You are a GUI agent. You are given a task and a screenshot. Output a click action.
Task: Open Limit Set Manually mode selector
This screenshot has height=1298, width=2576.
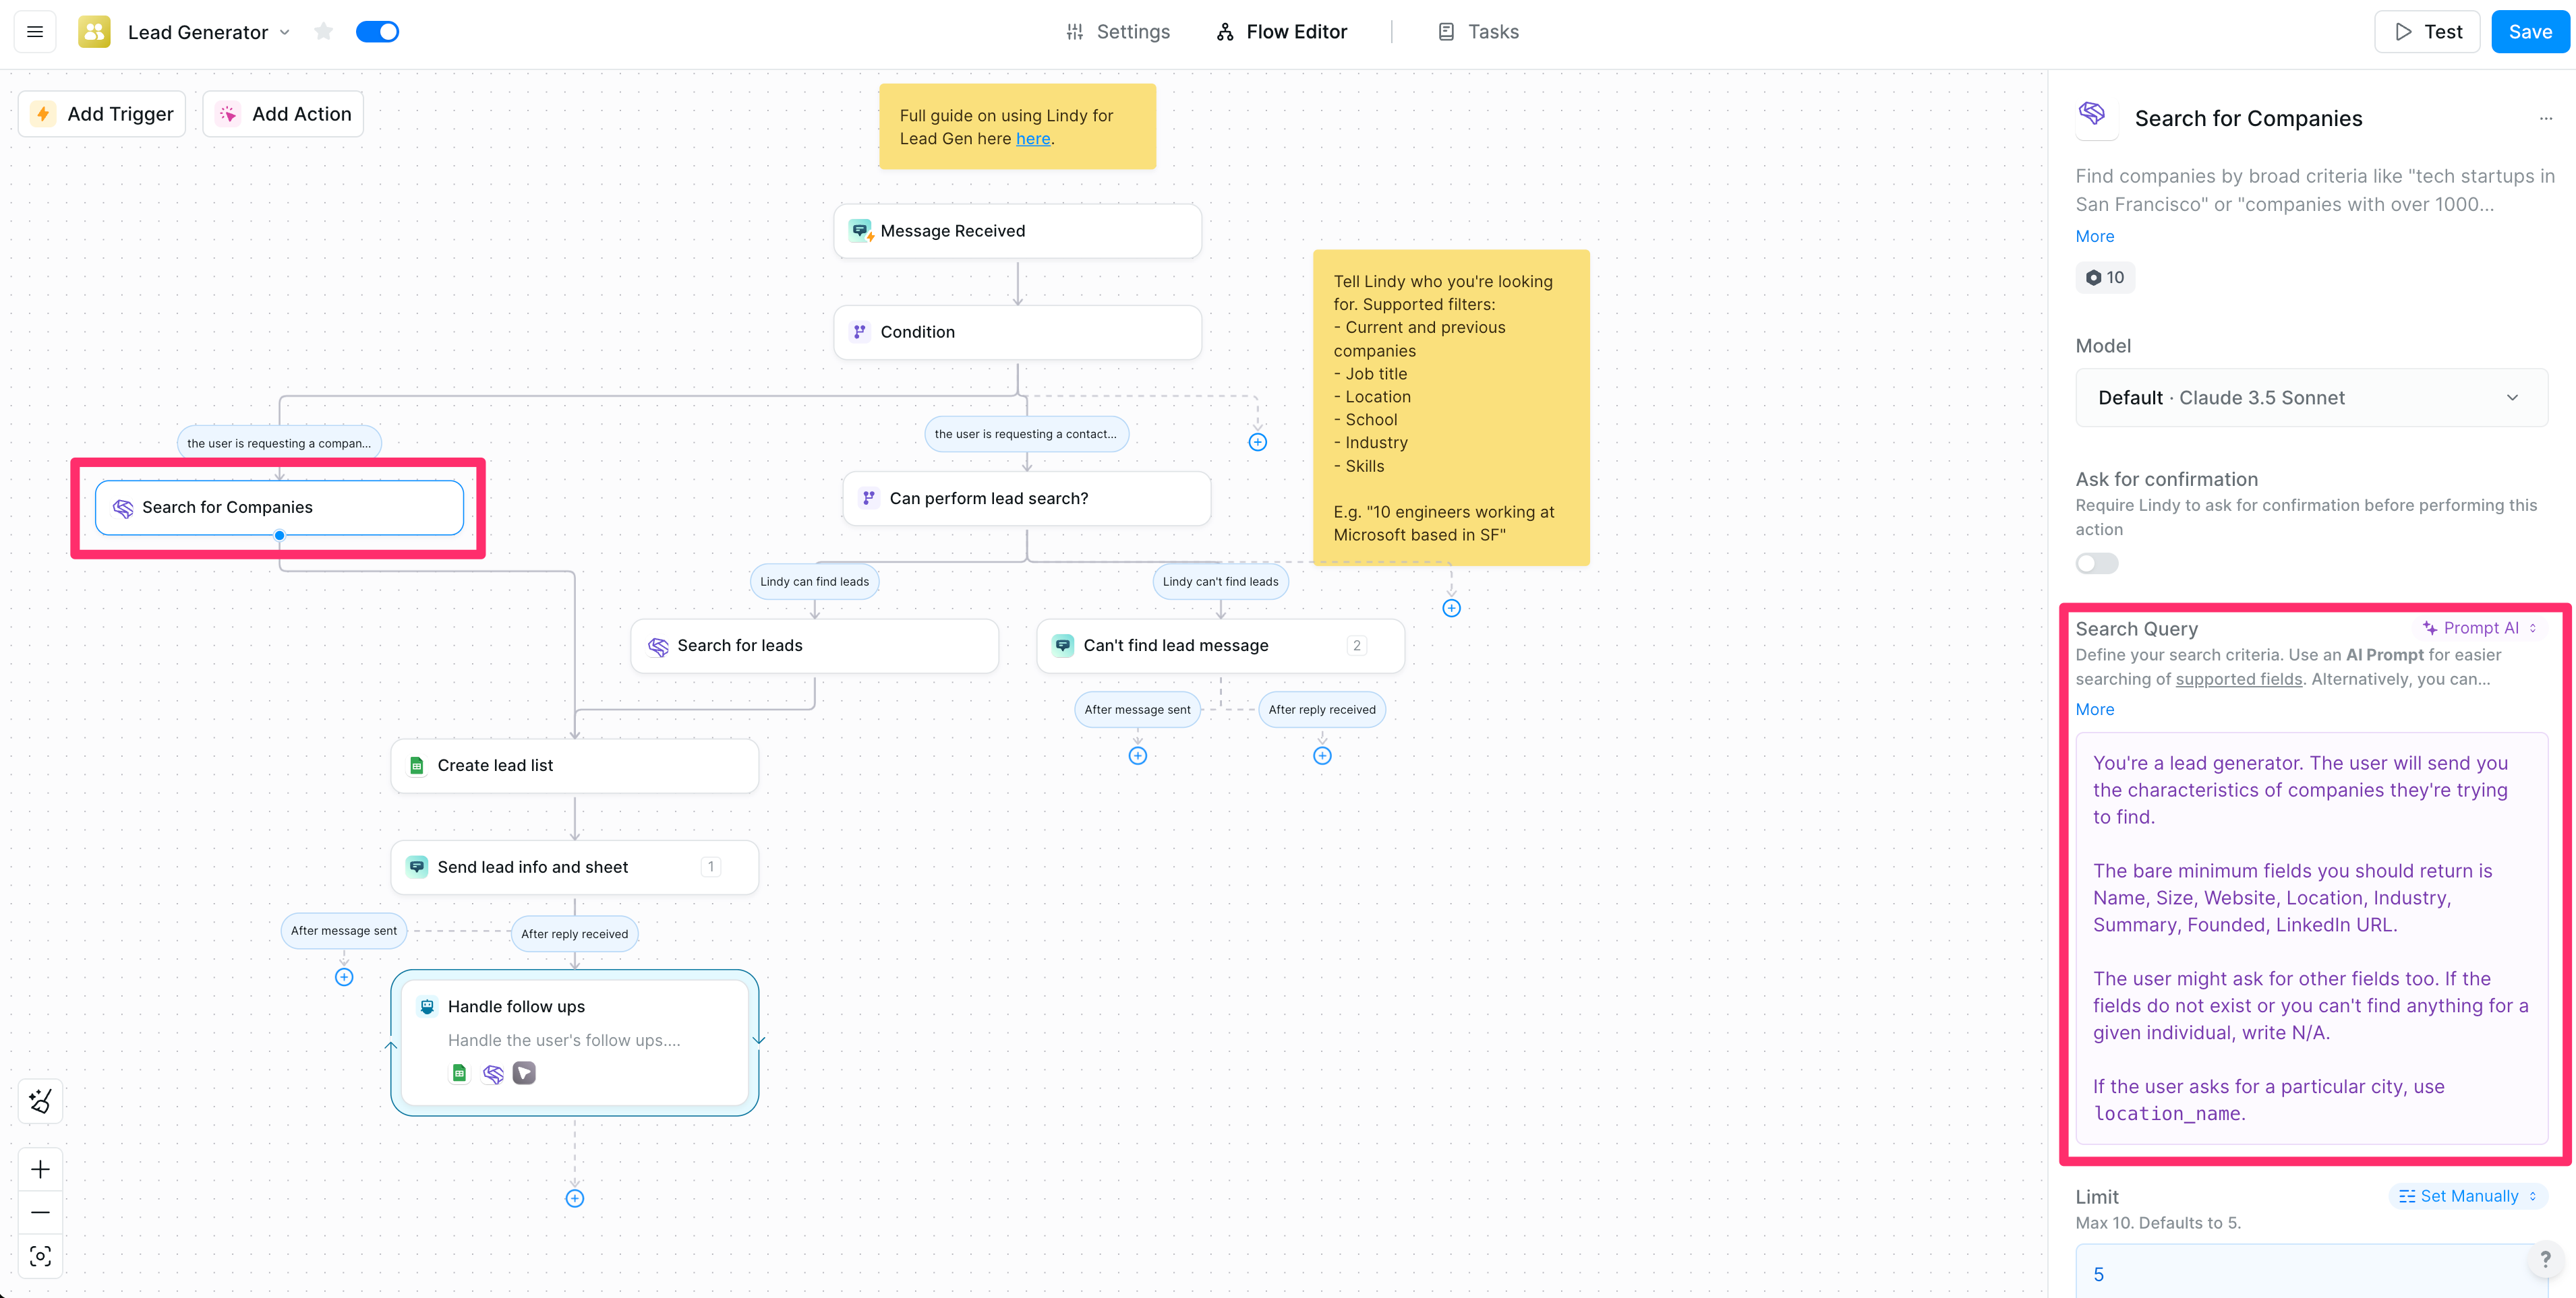2467,1196
